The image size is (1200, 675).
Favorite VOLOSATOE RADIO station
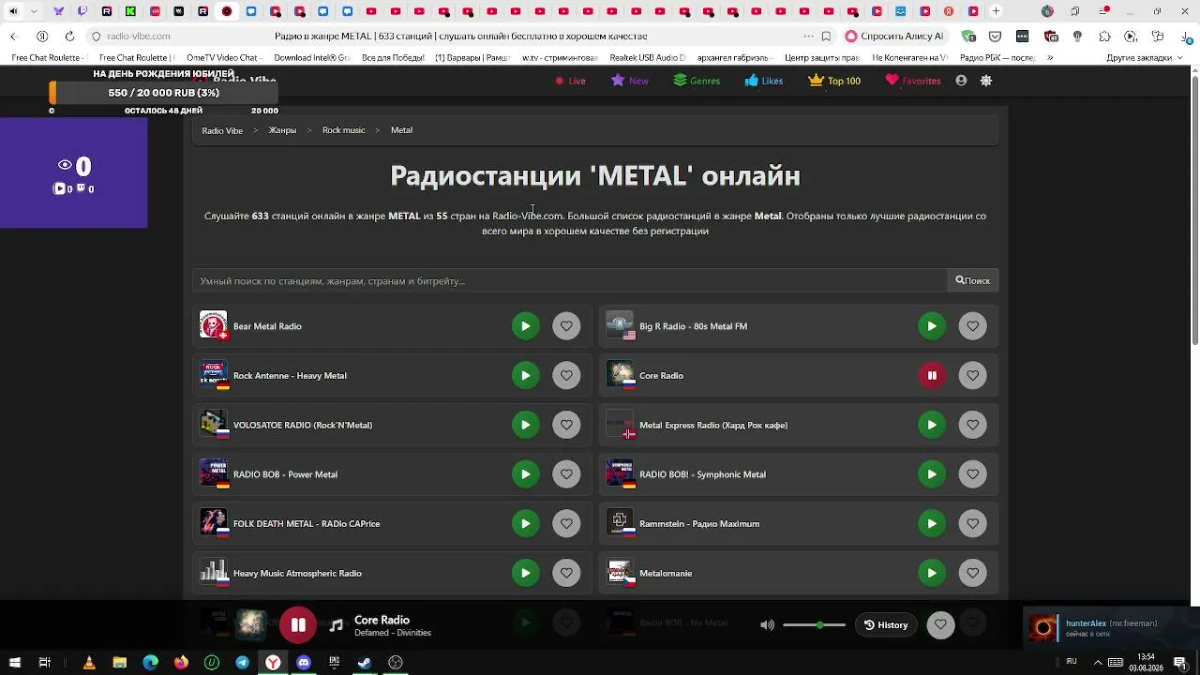566,425
